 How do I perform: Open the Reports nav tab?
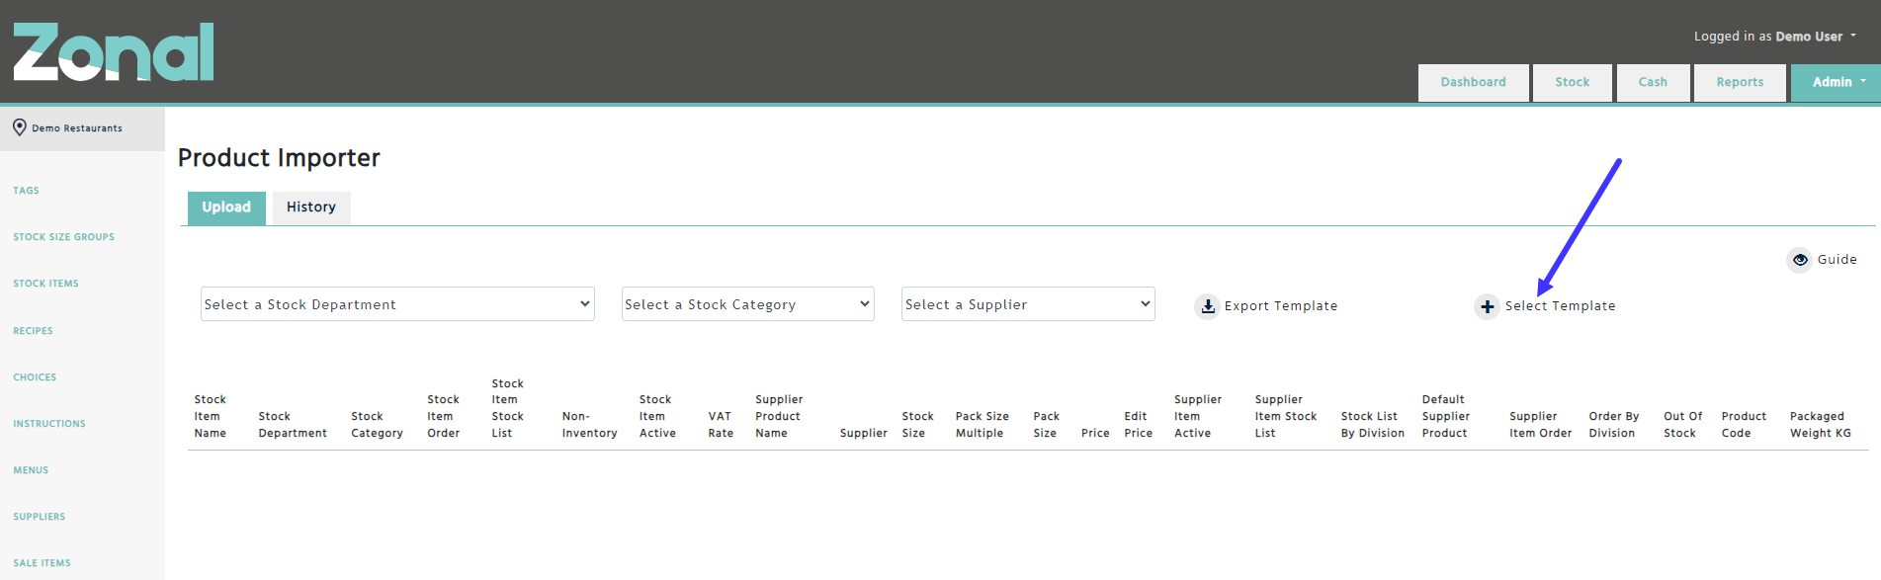(1740, 82)
